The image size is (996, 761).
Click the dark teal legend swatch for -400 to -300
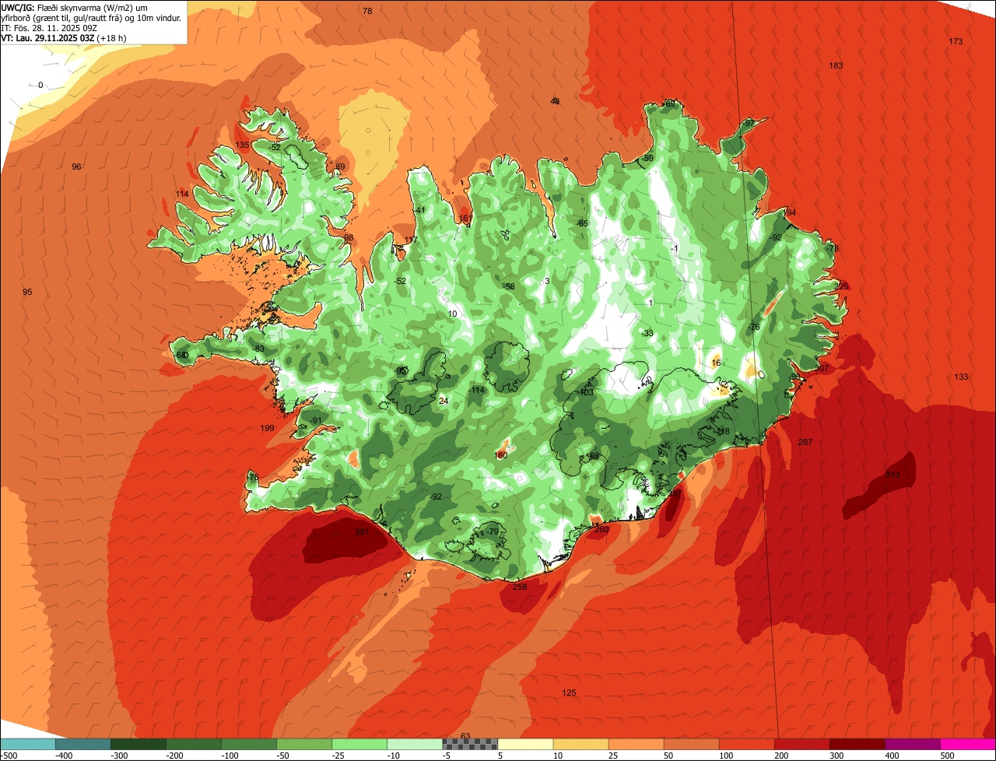click(x=82, y=745)
